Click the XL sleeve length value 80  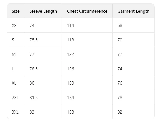(32, 83)
